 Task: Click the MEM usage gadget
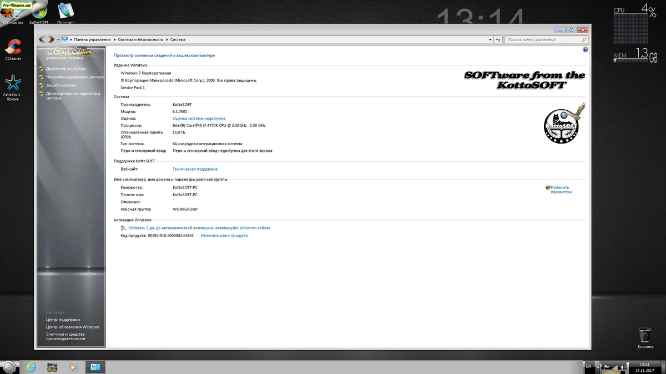(635, 56)
